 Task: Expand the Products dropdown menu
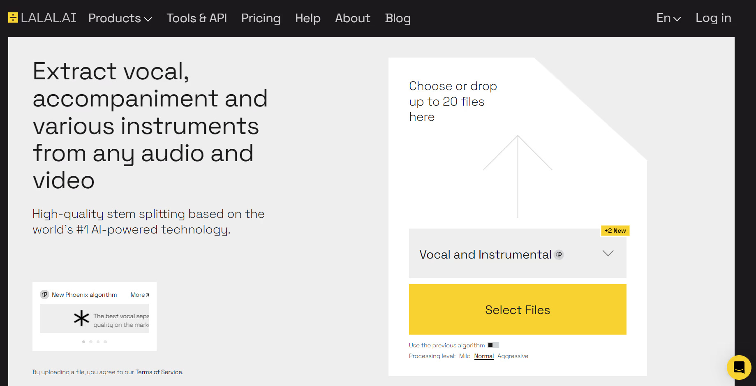coord(120,18)
